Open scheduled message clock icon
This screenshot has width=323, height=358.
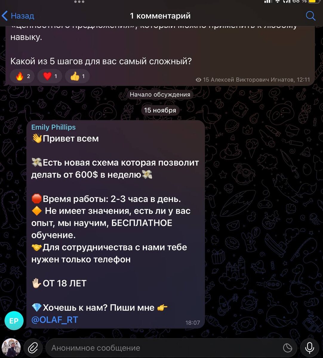coord(287,348)
